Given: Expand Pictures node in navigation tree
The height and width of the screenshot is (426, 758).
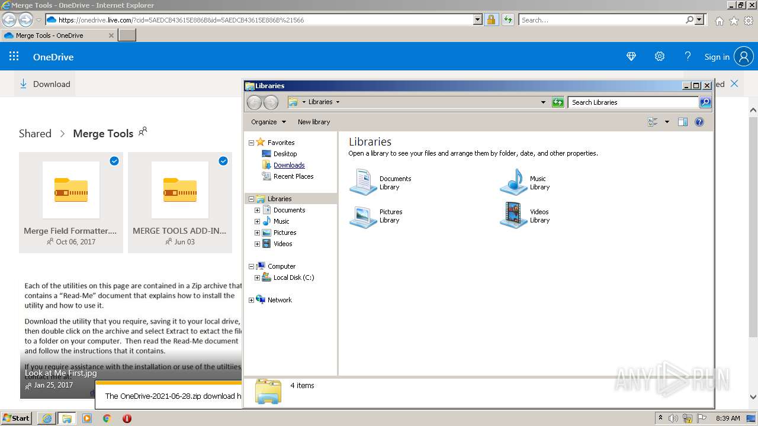Looking at the screenshot, I should point(257,233).
